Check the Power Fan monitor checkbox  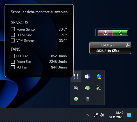coord(13,62)
